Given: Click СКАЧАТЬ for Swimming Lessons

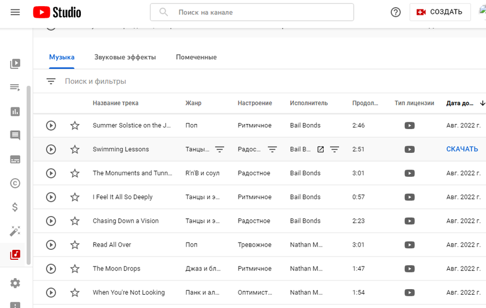Looking at the screenshot, I should pyautogui.click(x=462, y=149).
